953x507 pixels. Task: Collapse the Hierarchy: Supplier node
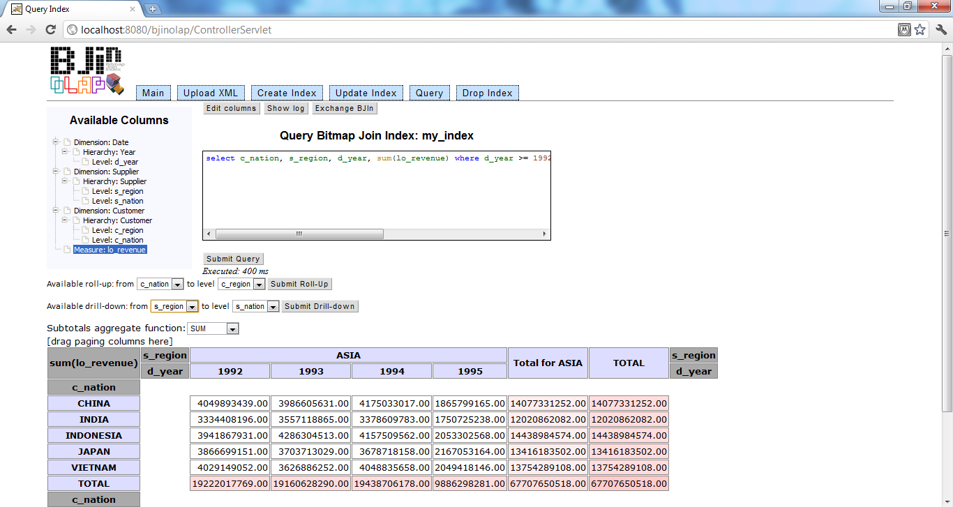click(65, 181)
